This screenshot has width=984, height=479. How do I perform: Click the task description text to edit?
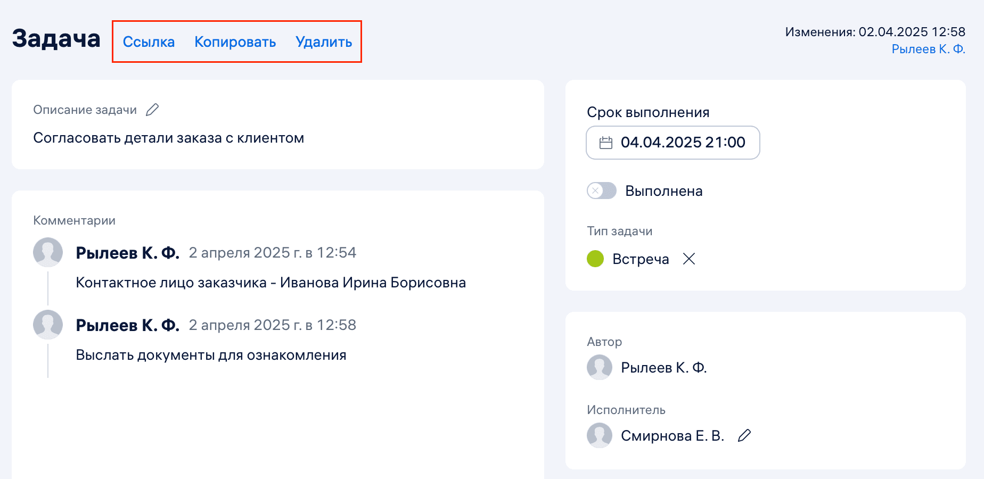coord(169,138)
